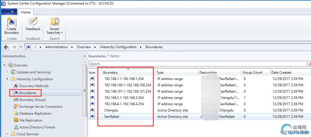Click row icon for 192.168.3.1-192.168.3.254

click(x=92, y=98)
